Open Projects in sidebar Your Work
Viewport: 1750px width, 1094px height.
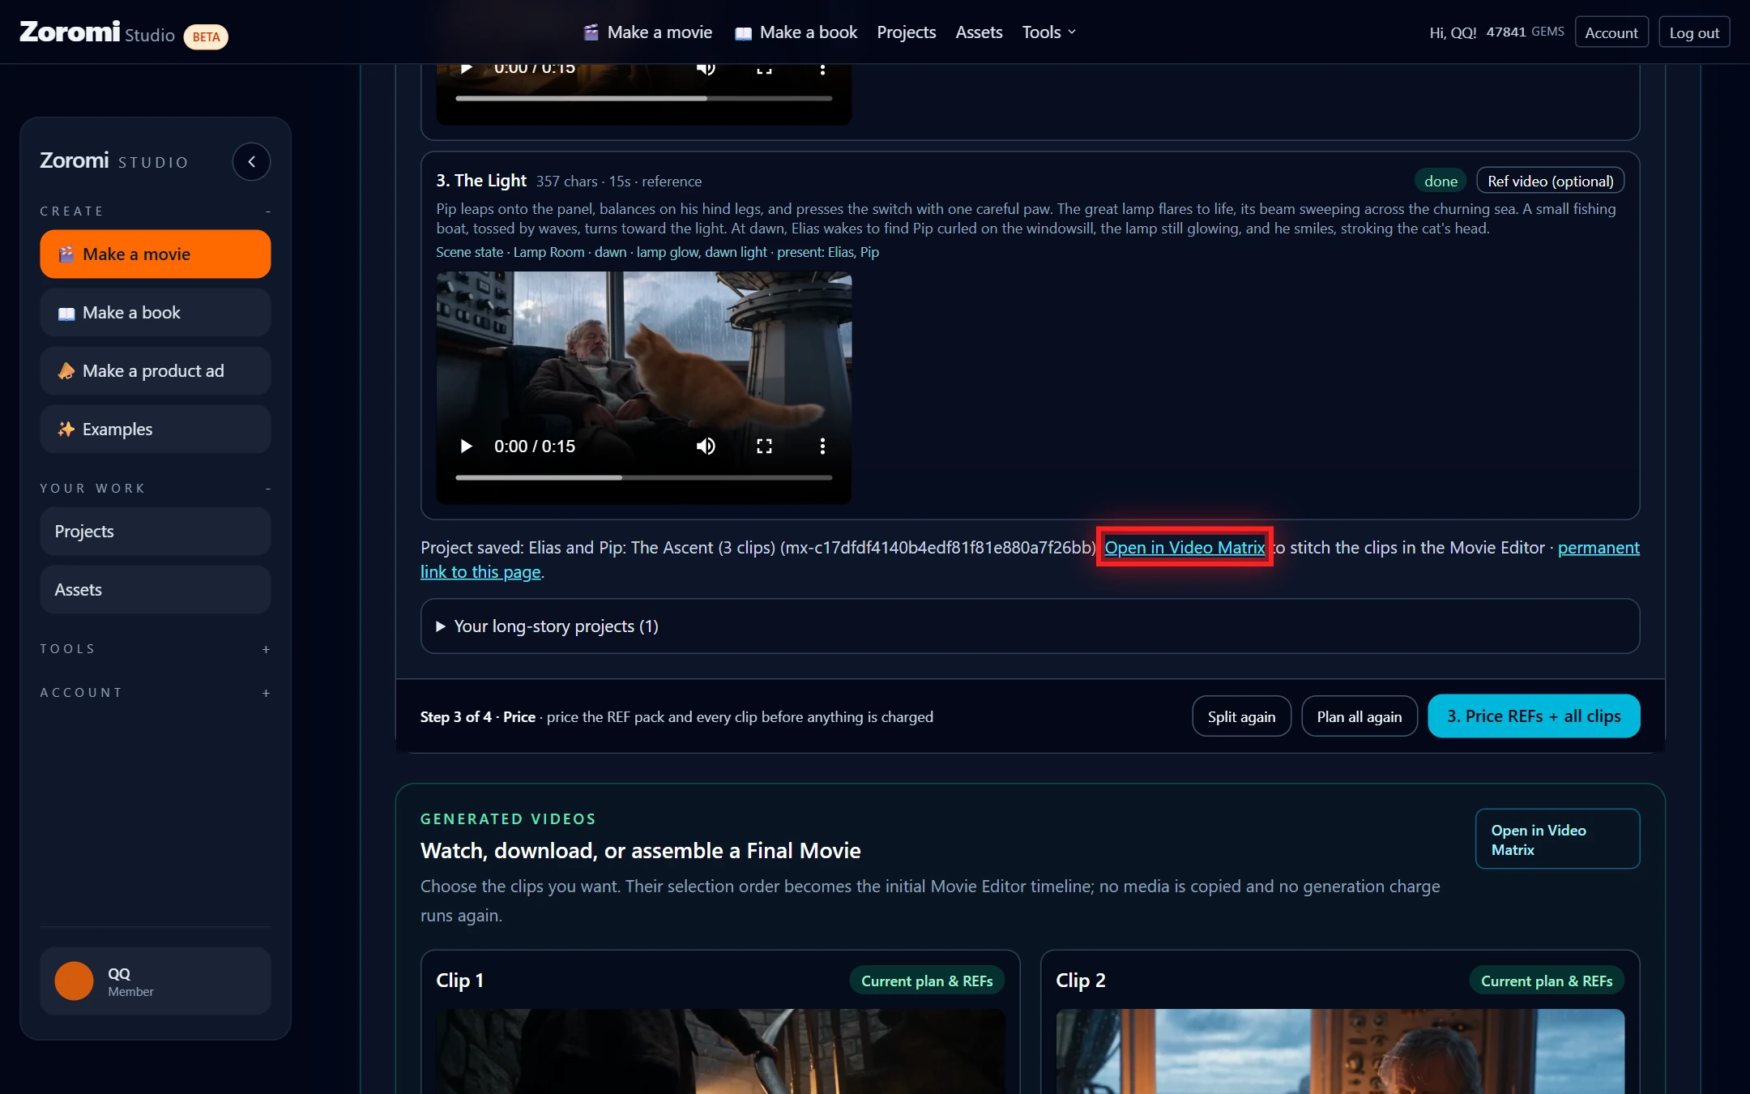pyautogui.click(x=156, y=531)
